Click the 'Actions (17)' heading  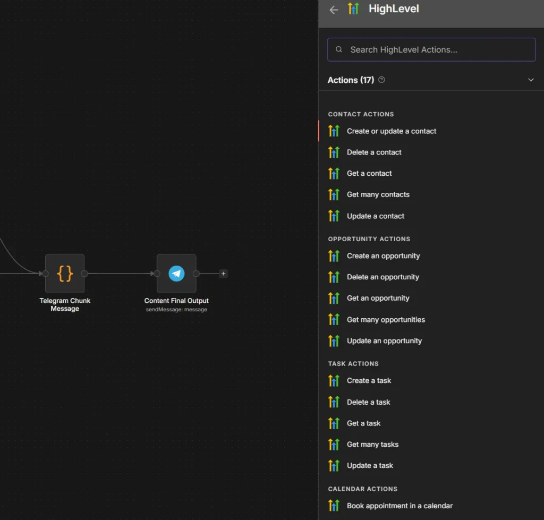(x=351, y=80)
